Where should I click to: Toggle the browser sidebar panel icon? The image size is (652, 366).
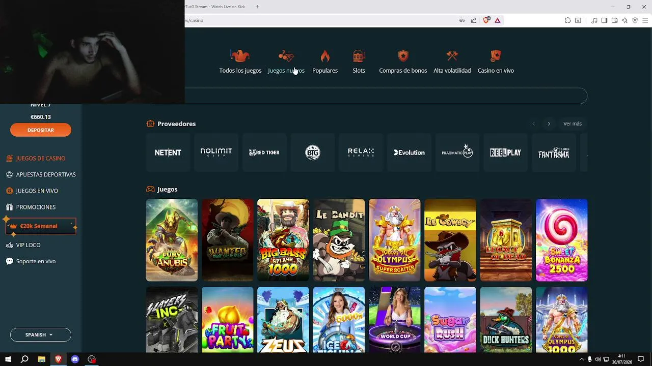click(x=604, y=20)
